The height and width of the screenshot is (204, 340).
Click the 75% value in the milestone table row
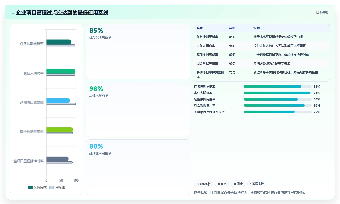point(232,73)
